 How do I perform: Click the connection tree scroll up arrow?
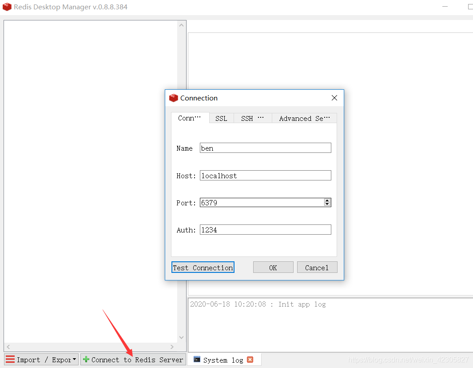click(x=181, y=25)
